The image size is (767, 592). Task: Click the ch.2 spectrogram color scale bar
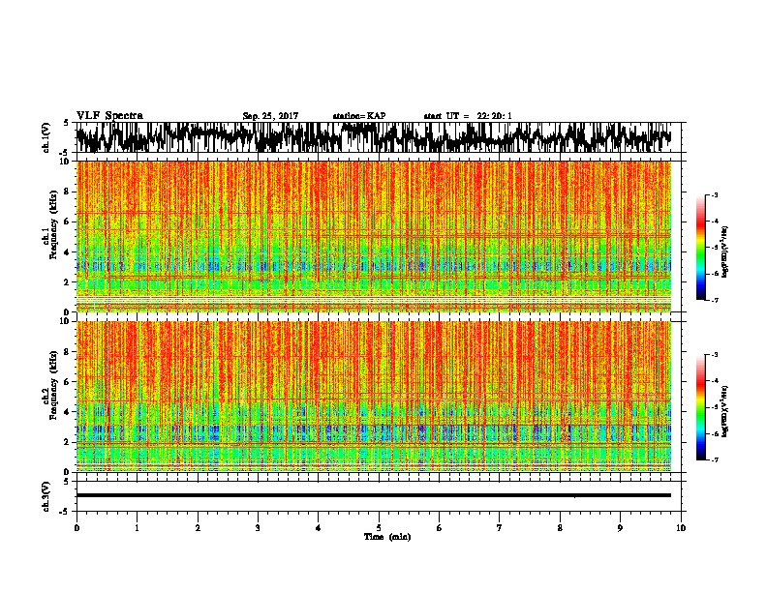[700, 407]
